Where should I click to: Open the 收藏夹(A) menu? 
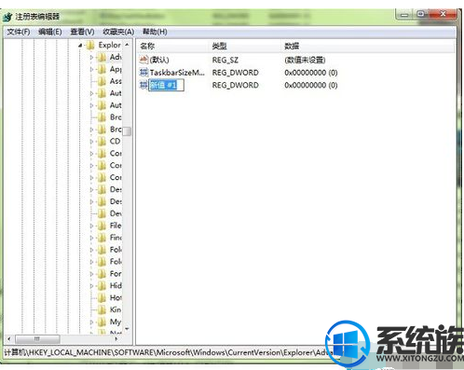118,32
